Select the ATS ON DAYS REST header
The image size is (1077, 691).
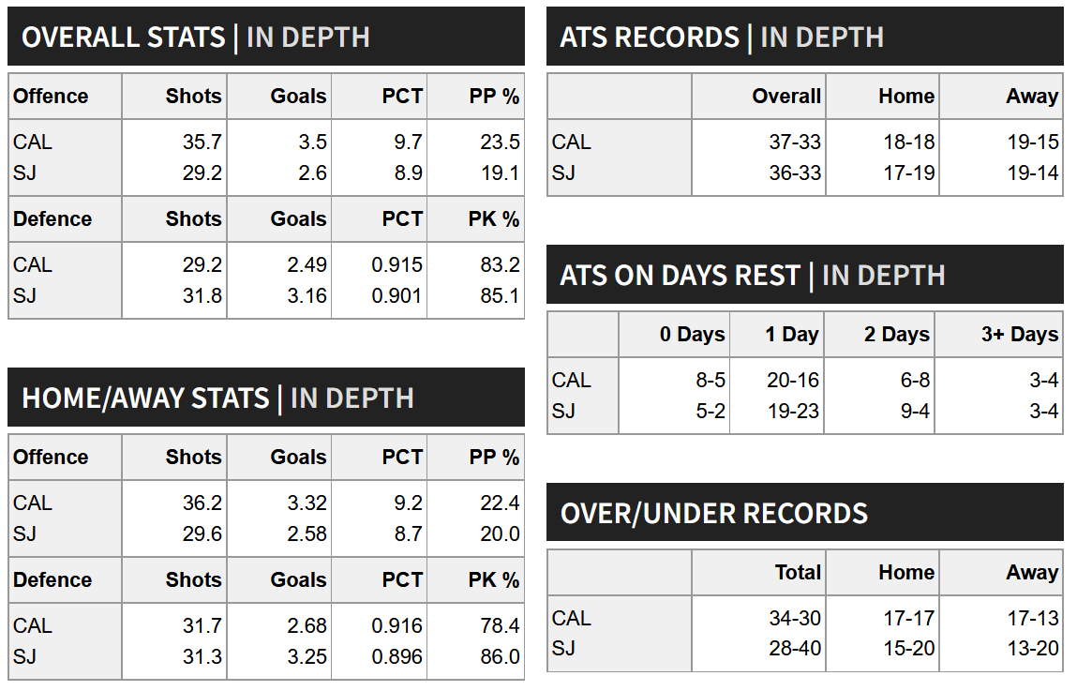pos(805,275)
